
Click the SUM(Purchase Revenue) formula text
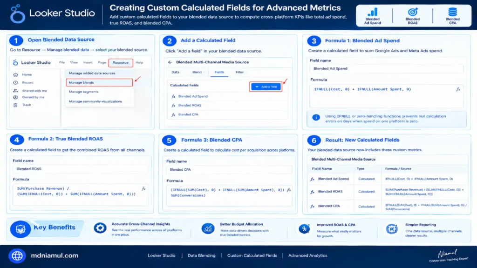(x=76, y=191)
